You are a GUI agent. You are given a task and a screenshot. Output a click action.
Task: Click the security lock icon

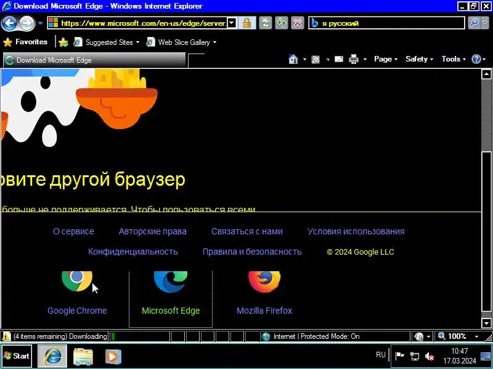(247, 23)
